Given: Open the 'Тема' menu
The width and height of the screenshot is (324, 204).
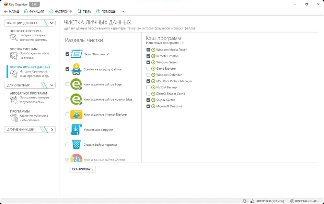Looking at the screenshot, I should 84,12.
